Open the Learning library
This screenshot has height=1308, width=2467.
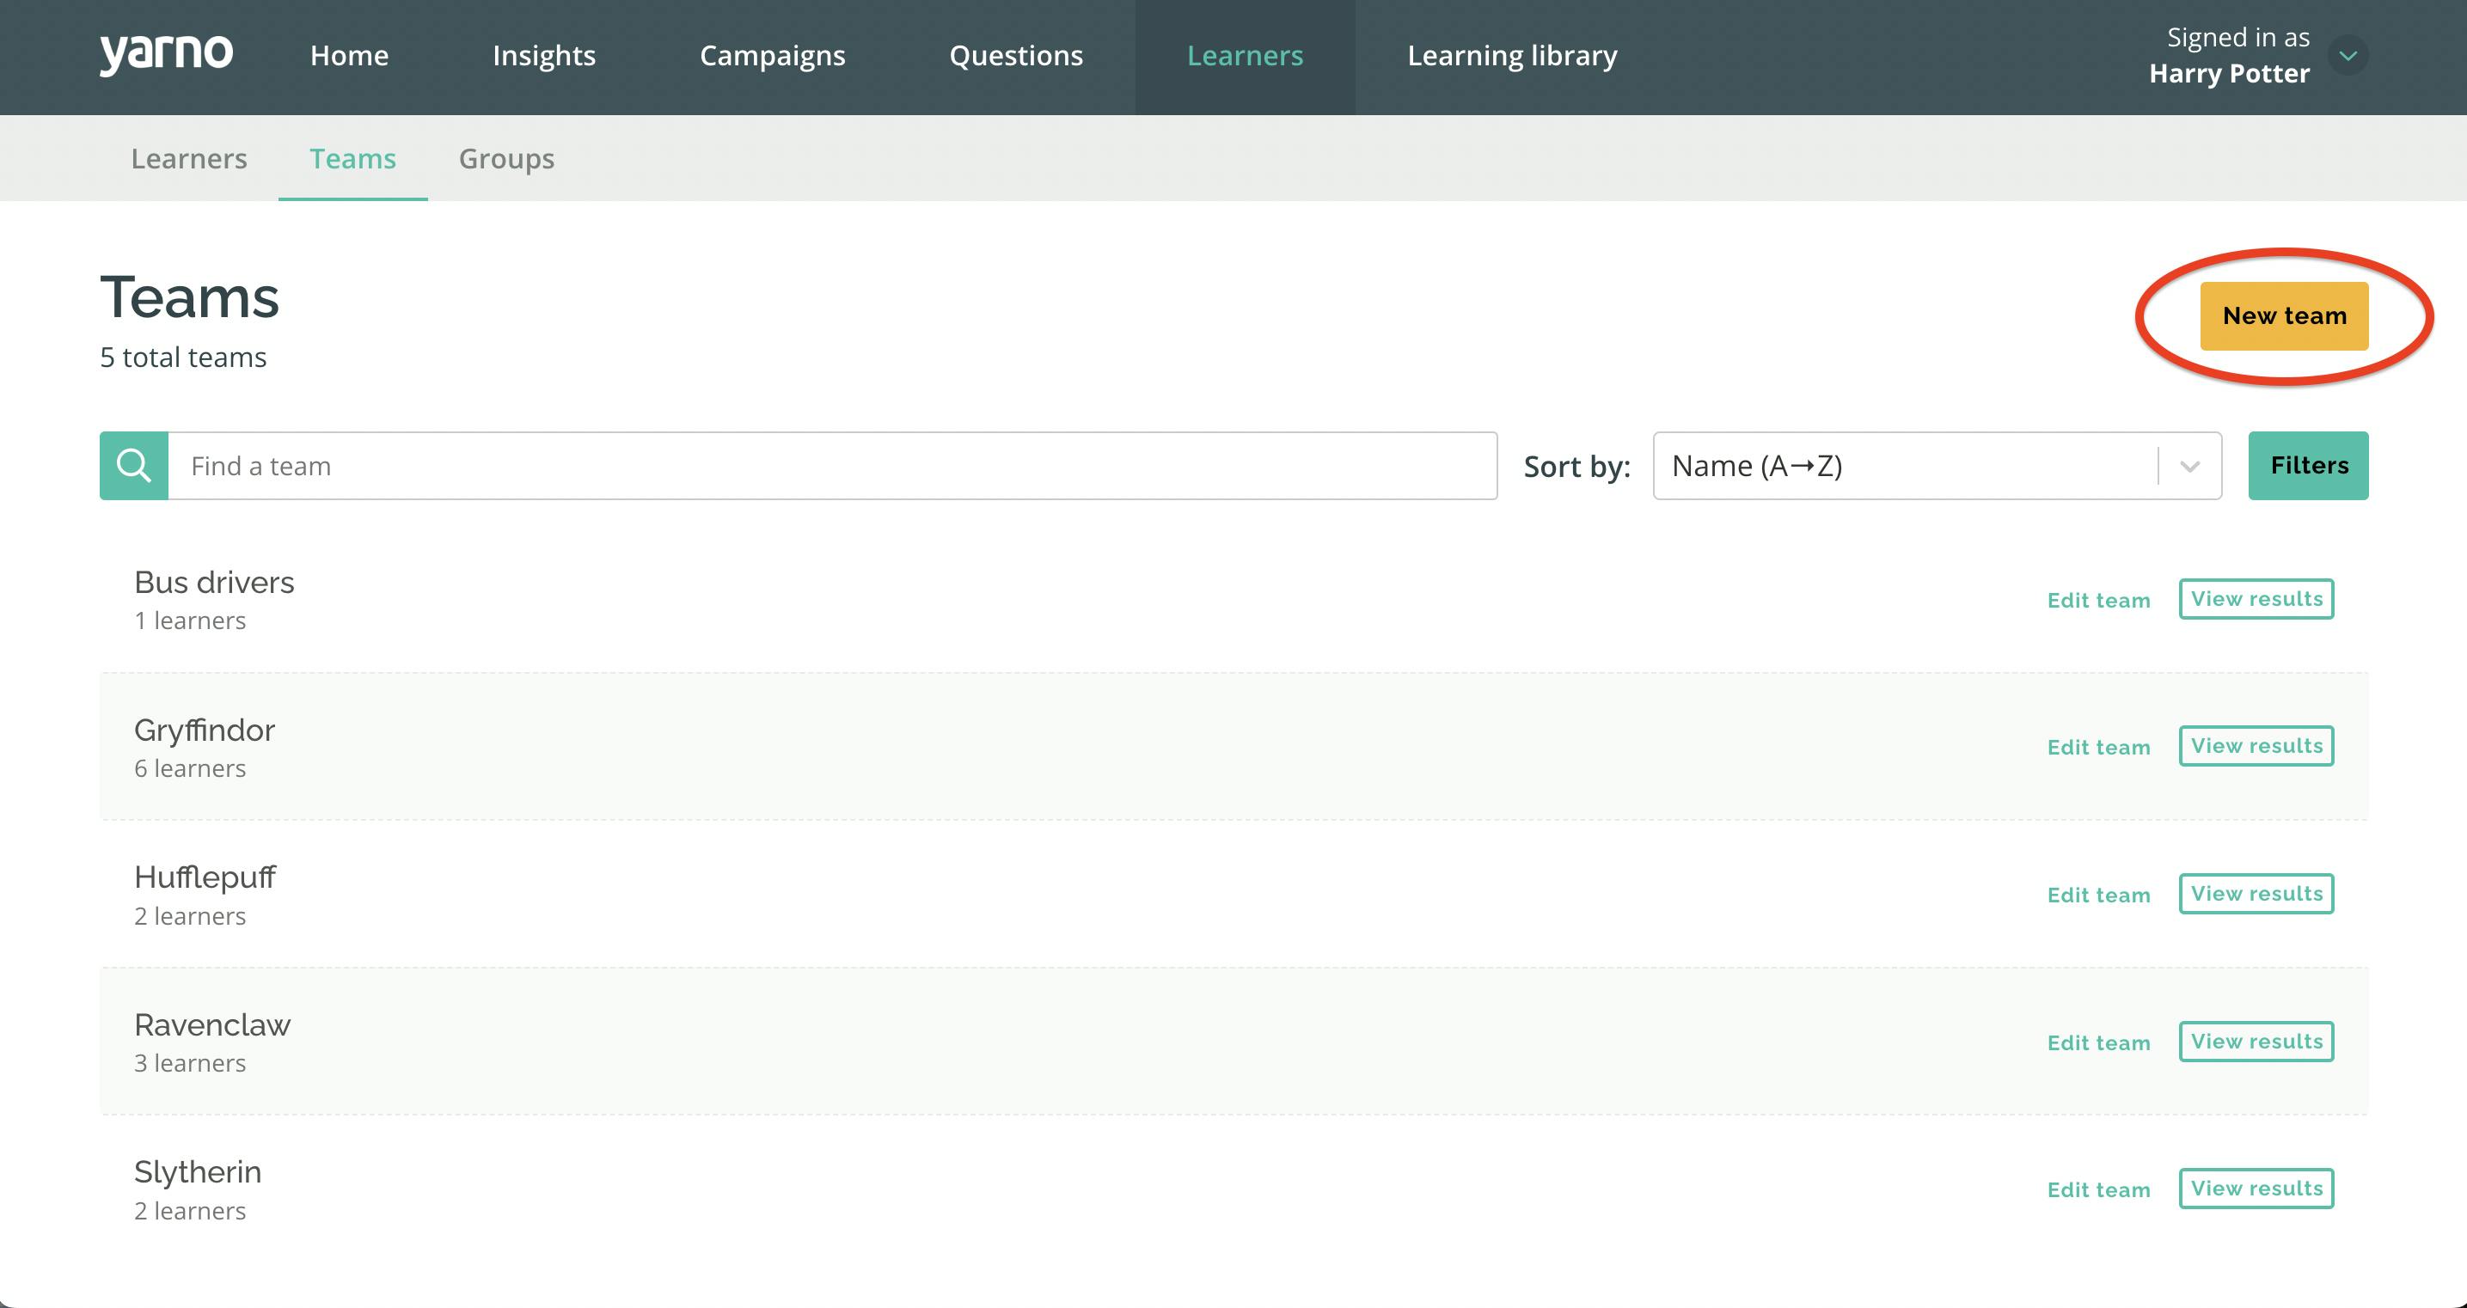click(1512, 56)
